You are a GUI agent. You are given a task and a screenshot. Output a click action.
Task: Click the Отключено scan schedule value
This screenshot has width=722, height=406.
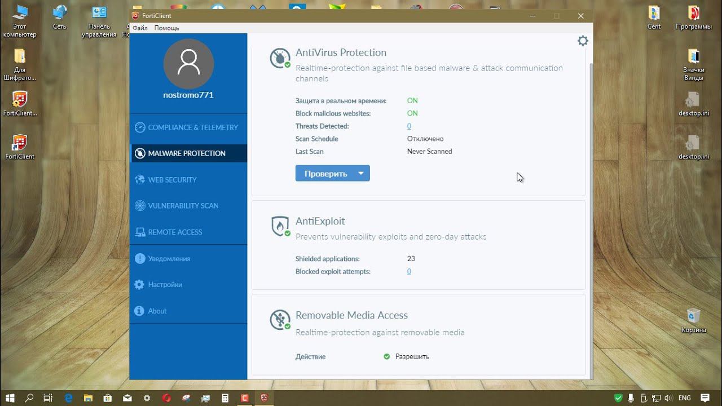(425, 139)
